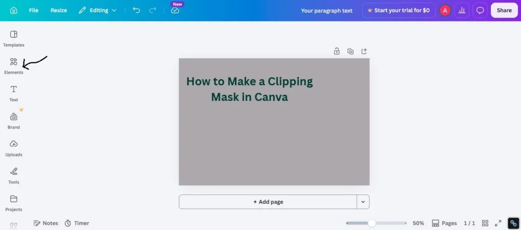The height and width of the screenshot is (230, 521).
Task: Click Start your trial for $0
Action: [399, 10]
